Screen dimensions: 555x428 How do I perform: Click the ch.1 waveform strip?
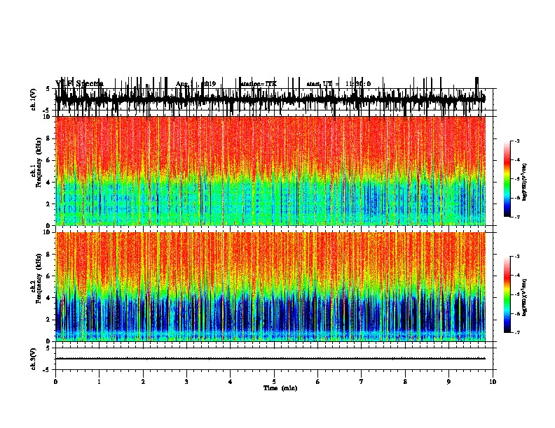click(270, 99)
